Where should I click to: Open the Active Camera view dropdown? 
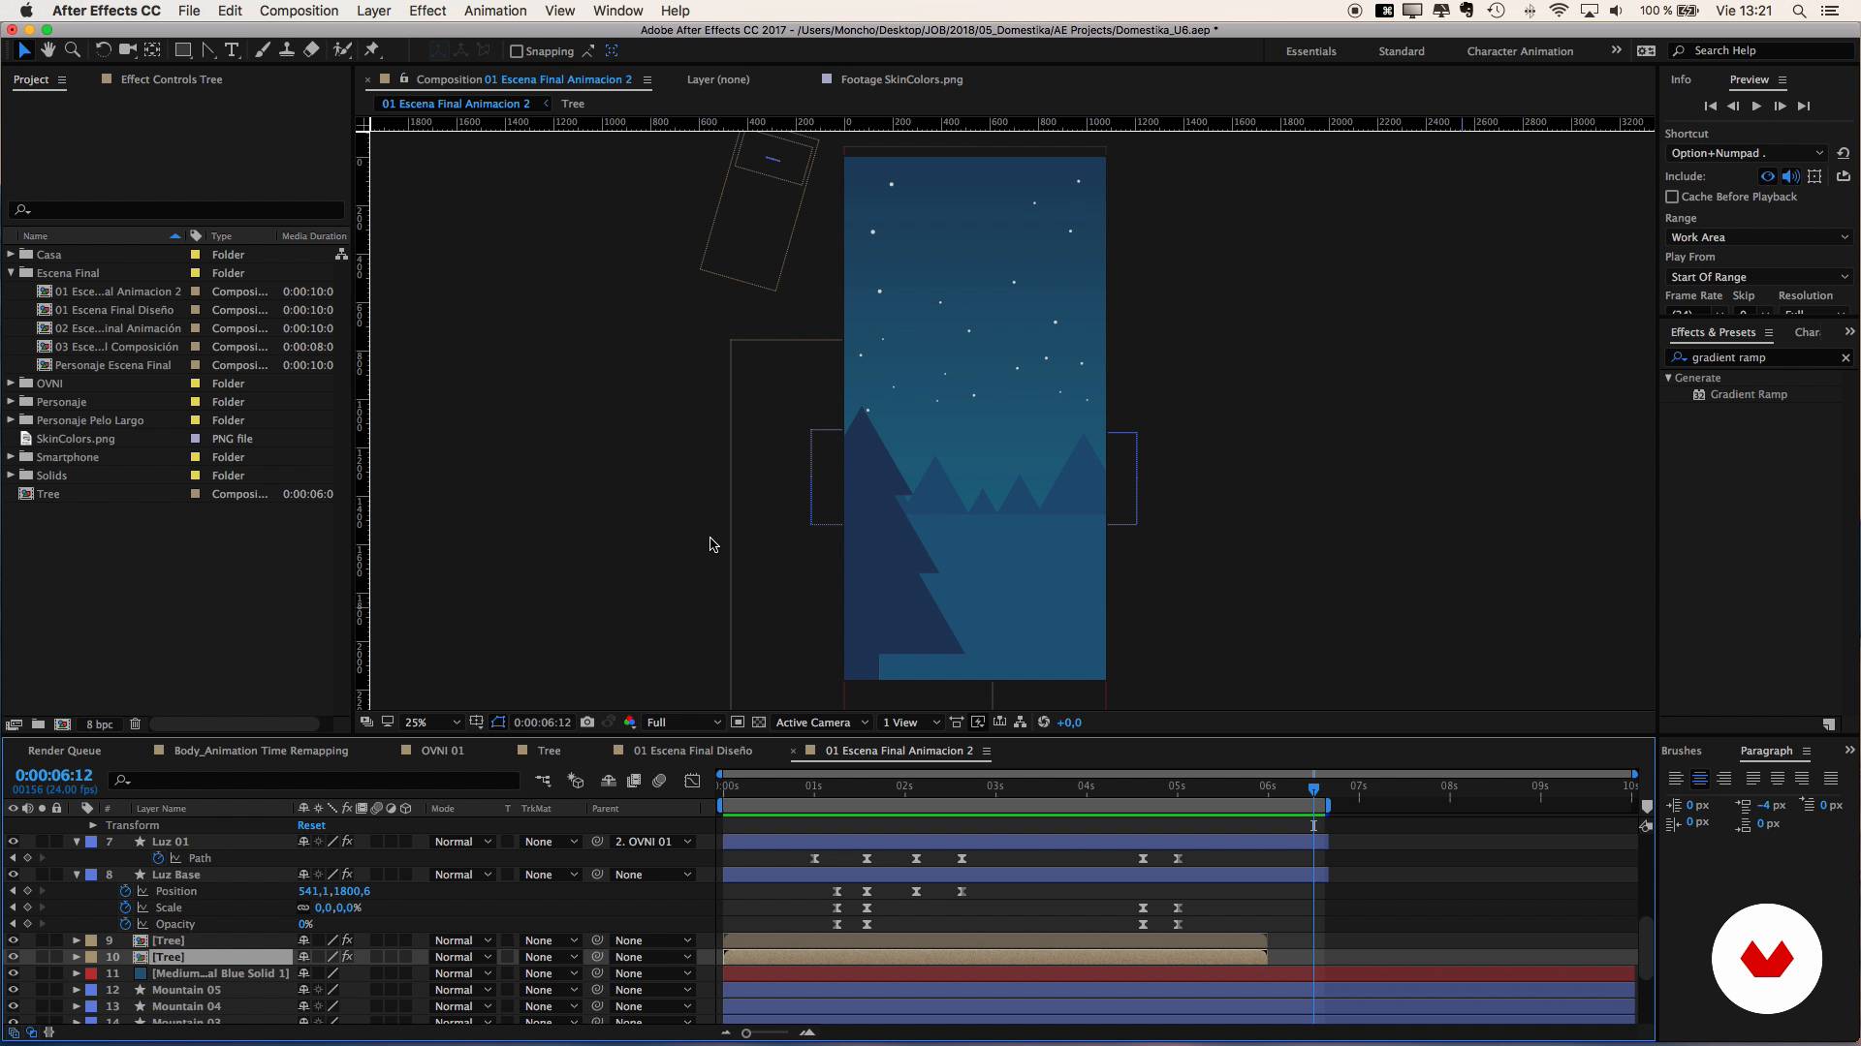tap(820, 723)
